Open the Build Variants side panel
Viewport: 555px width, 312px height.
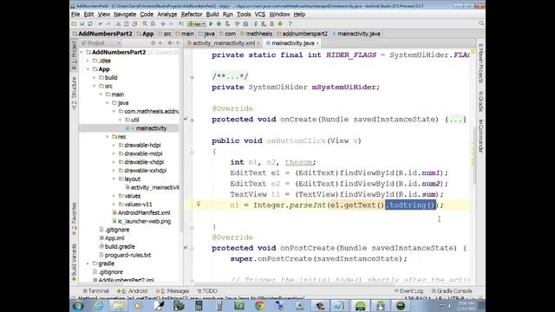[74, 263]
